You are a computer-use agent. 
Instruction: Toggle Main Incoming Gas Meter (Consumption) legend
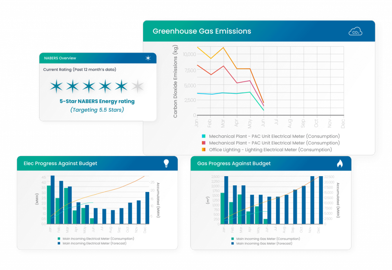[266, 239]
